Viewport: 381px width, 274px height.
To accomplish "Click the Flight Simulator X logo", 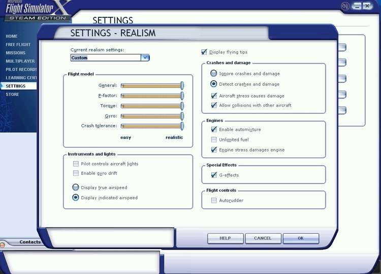I will point(37,10).
